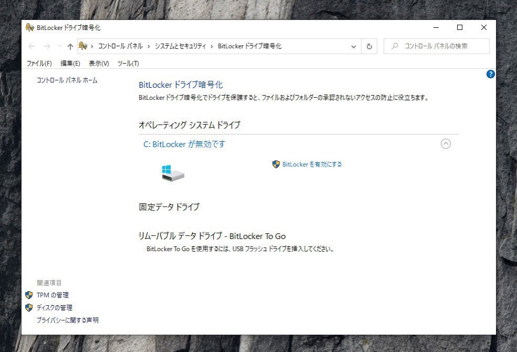Open ディスクの管理 link

55,307
